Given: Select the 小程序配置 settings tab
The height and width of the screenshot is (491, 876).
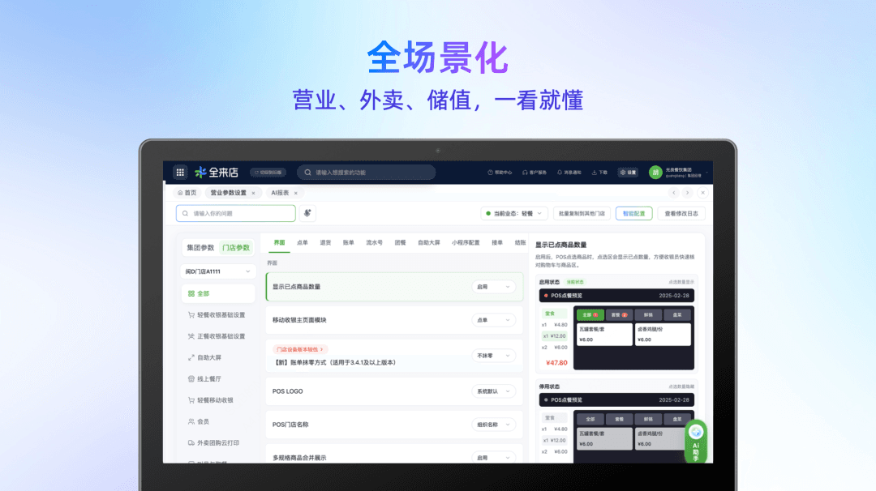Looking at the screenshot, I should tap(466, 243).
